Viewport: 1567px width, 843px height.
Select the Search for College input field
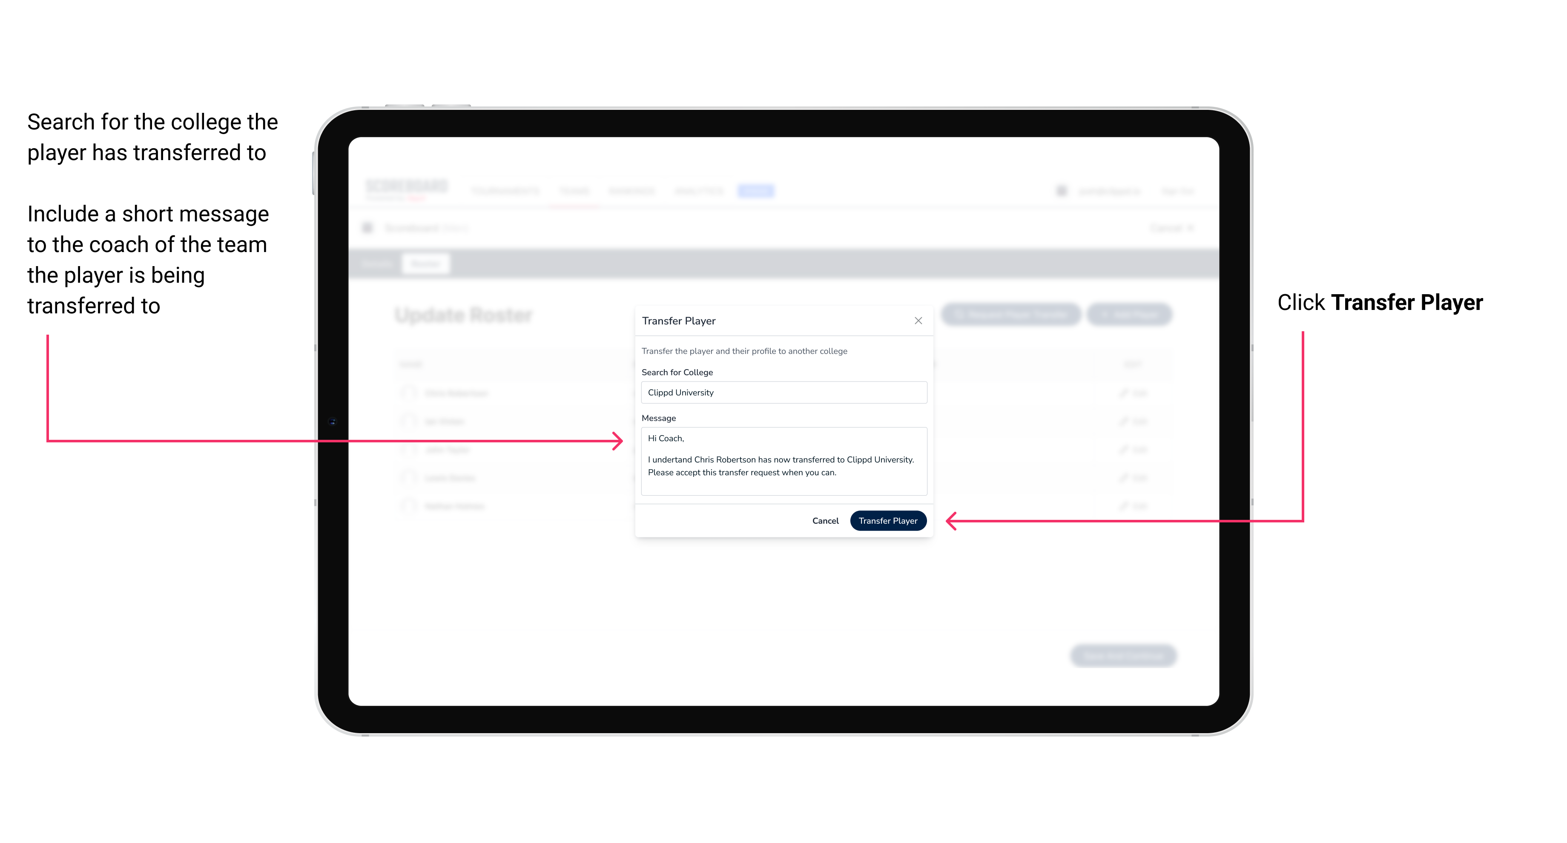coord(781,393)
